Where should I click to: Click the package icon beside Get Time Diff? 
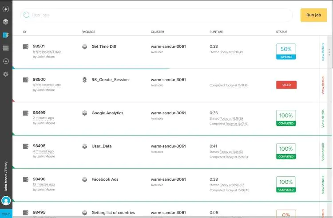point(84,47)
